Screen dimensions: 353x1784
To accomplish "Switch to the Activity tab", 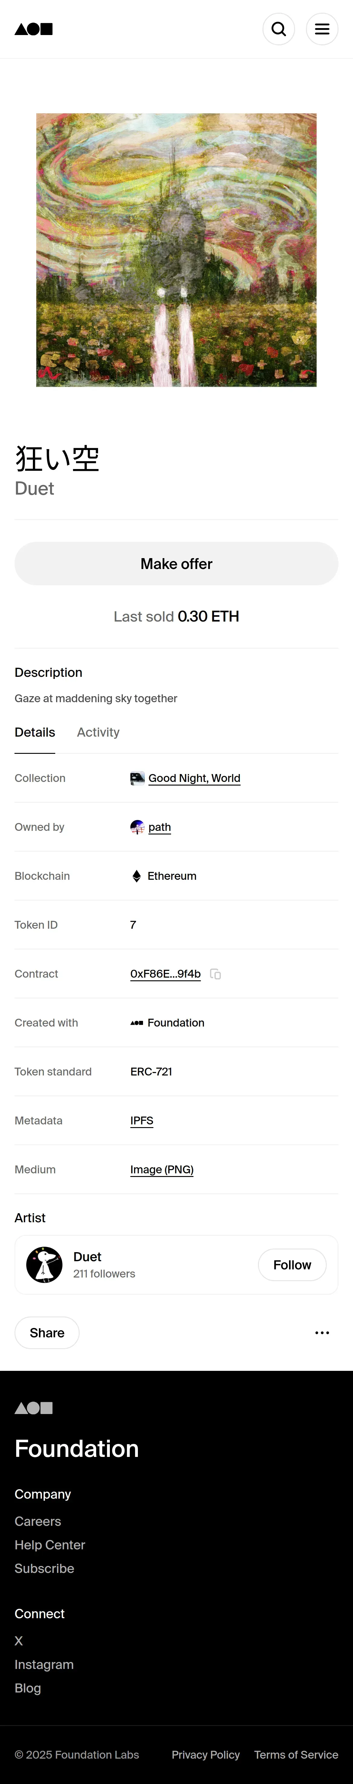I will pos(98,732).
